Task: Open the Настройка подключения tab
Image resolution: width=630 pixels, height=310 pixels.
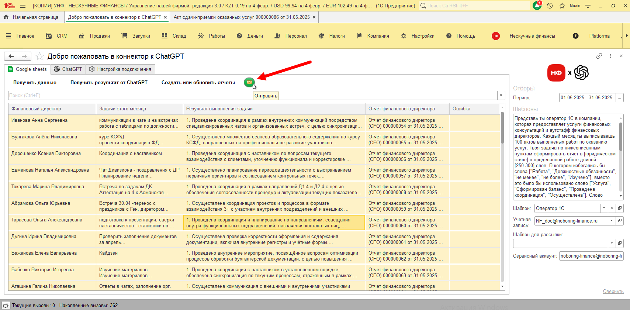Action: pyautogui.click(x=120, y=69)
